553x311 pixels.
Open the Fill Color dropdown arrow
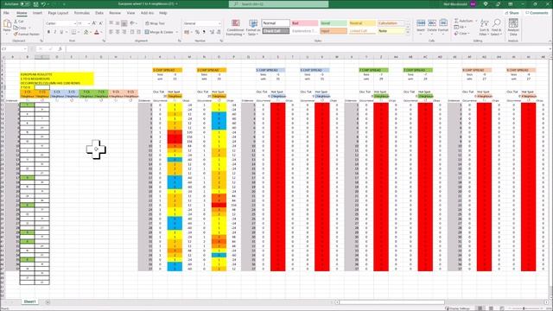click(x=90, y=32)
